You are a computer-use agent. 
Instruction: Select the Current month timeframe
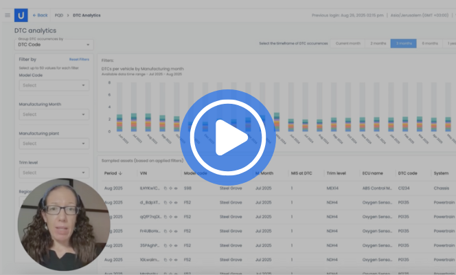pos(348,43)
